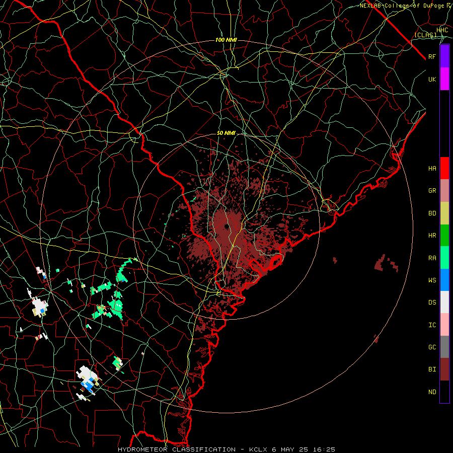
Task: Click the KCLX radar site identifier
Action: point(258,449)
